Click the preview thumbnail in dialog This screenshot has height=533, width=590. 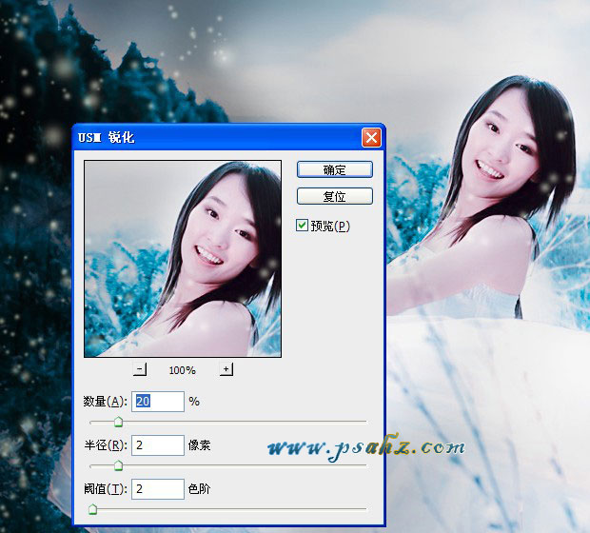point(183,258)
